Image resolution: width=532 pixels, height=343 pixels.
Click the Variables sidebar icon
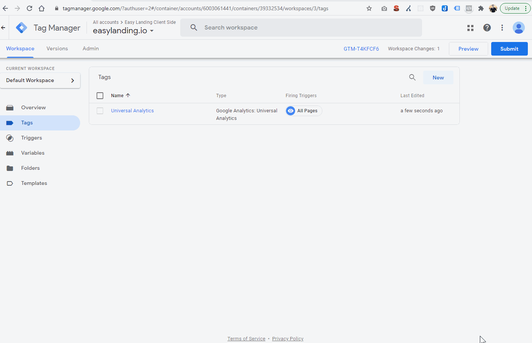tap(10, 153)
